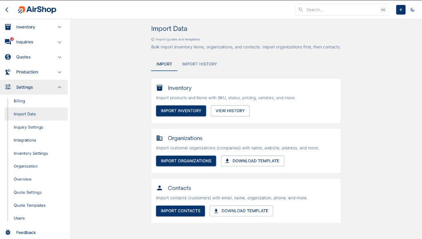This screenshot has width=422, height=239.
Task: Click the Quotes dollar icon
Action: pyautogui.click(x=8, y=57)
